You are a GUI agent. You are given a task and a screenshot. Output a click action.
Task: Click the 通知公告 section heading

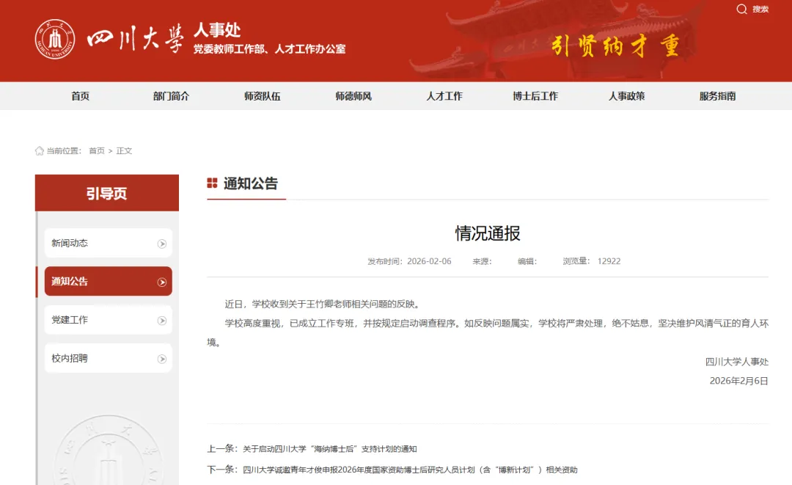(x=251, y=183)
